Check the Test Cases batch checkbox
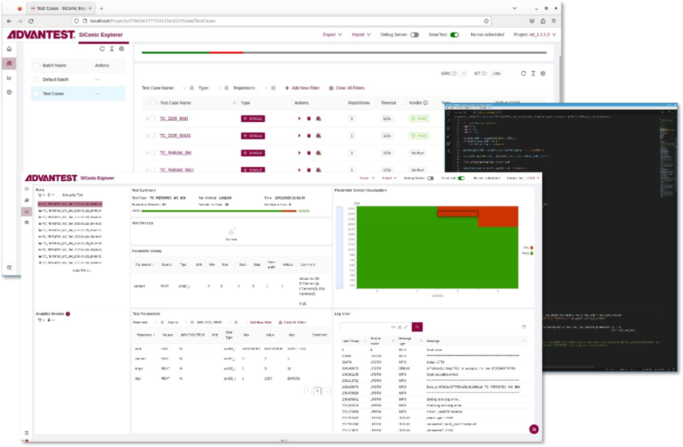The height and width of the screenshot is (447, 683). [x=35, y=93]
